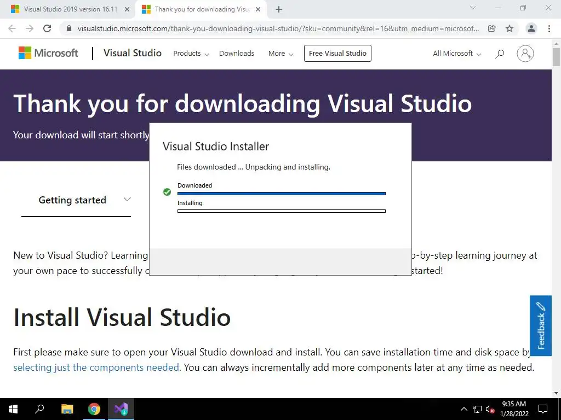561x420 pixels.
Task: Show hidden system tray icons
Action: click(463, 409)
